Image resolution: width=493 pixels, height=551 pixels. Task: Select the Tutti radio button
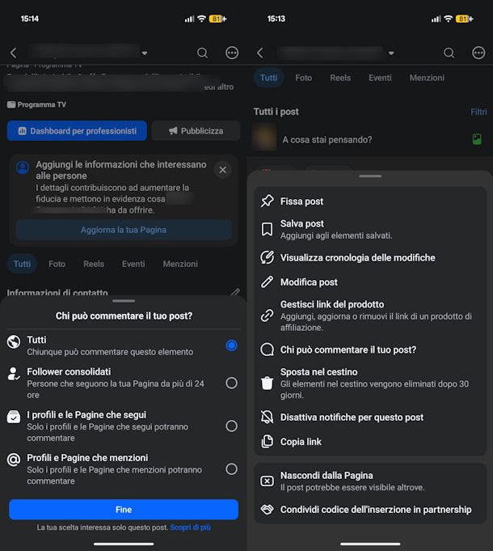click(231, 345)
